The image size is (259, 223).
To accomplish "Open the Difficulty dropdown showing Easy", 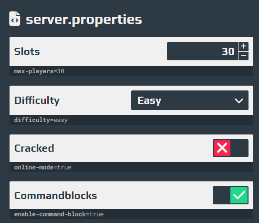I will 190,100.
